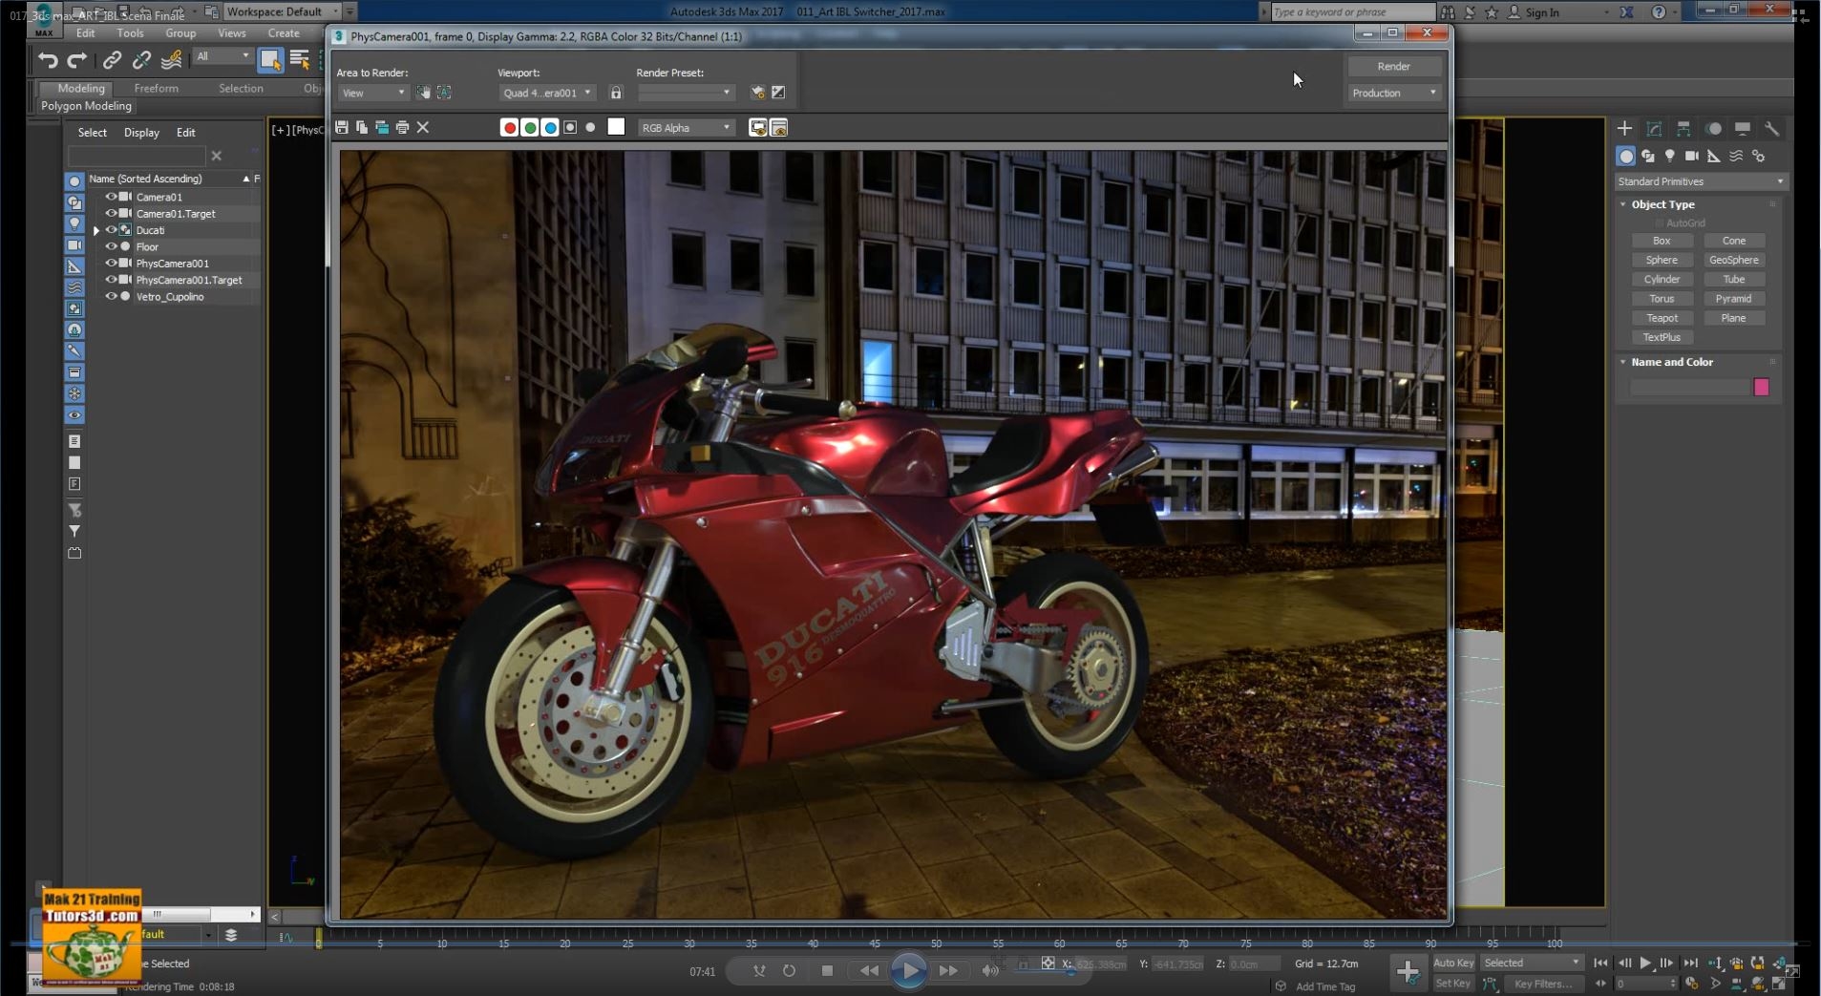The height and width of the screenshot is (996, 1821).
Task: Click the scene explorer search field
Action: pyautogui.click(x=137, y=156)
